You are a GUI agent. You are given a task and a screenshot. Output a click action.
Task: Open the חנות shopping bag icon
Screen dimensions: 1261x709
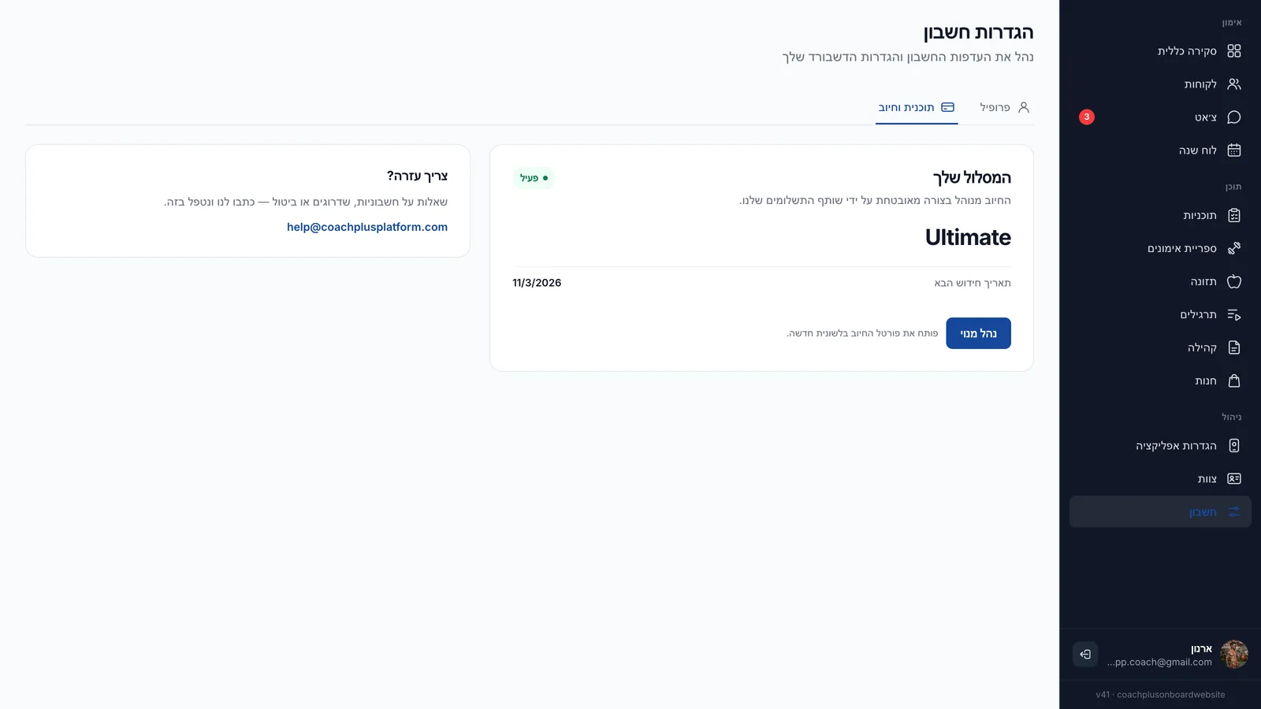tap(1234, 381)
